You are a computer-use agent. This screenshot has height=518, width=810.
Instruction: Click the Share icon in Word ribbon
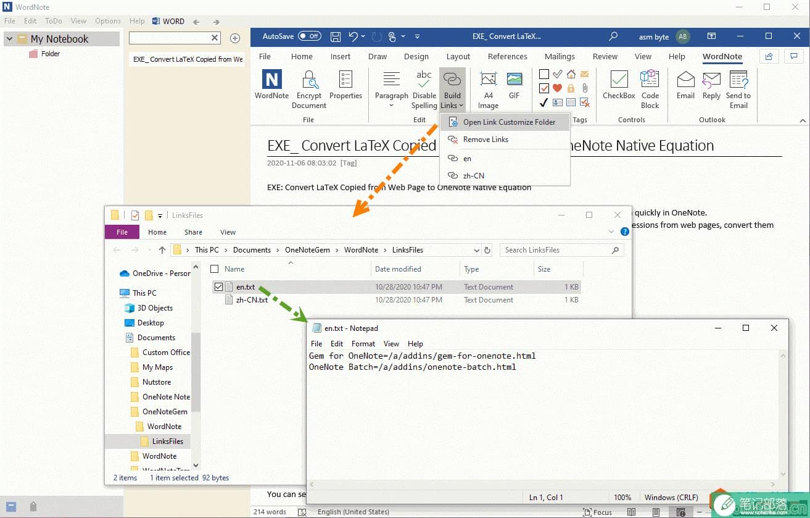pos(769,56)
